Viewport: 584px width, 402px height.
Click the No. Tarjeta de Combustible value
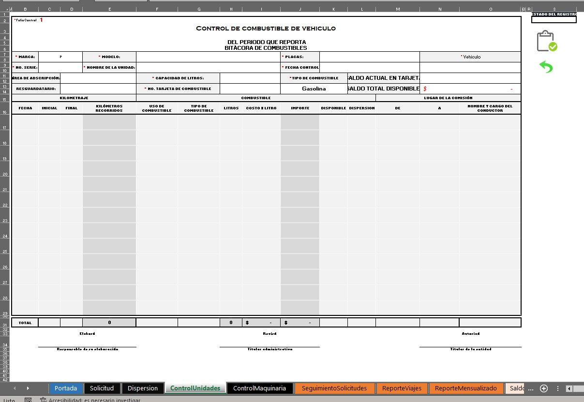[x=250, y=89]
